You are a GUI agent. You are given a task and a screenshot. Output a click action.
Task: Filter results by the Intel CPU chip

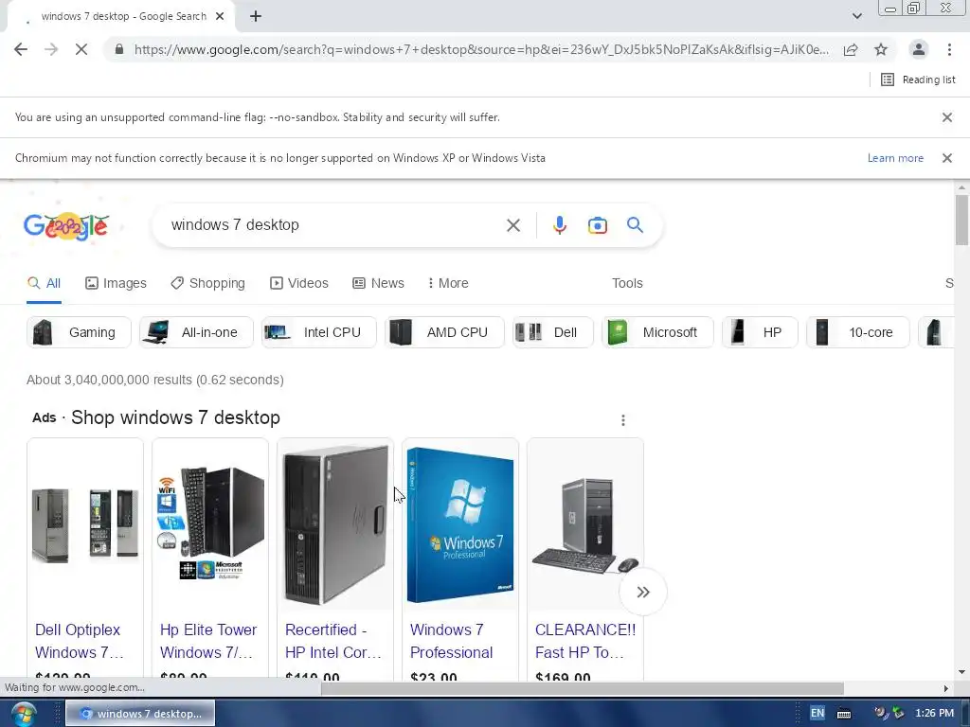point(318,332)
